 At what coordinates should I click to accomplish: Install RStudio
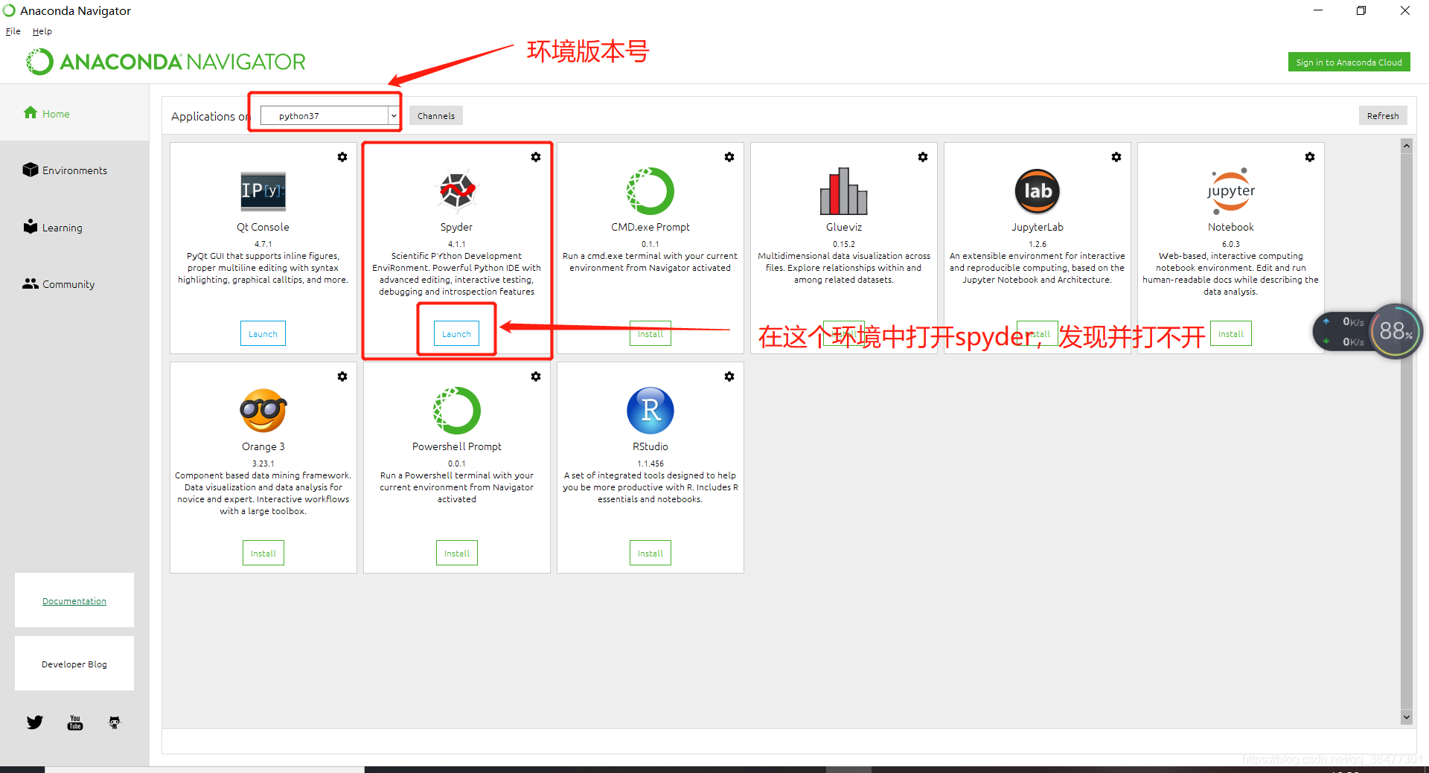click(x=650, y=554)
